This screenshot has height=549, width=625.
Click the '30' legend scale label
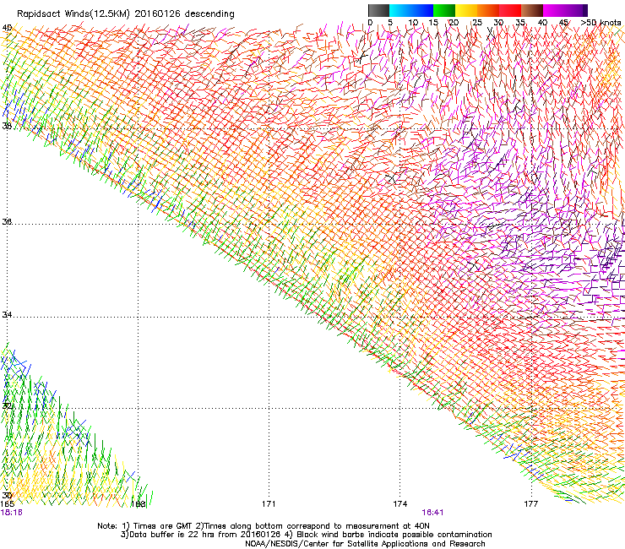(x=498, y=22)
